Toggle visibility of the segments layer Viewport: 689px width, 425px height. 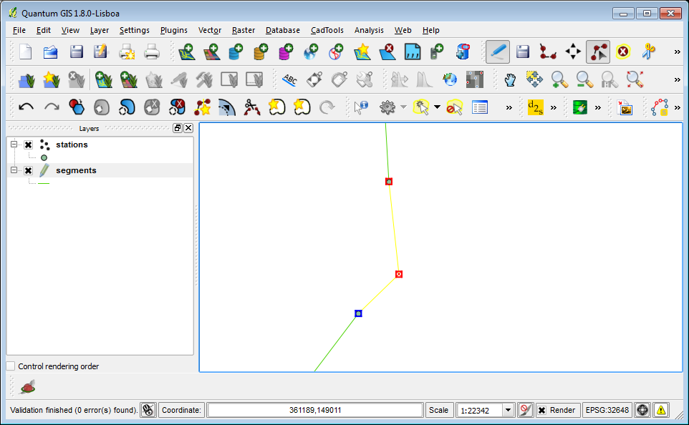click(28, 170)
